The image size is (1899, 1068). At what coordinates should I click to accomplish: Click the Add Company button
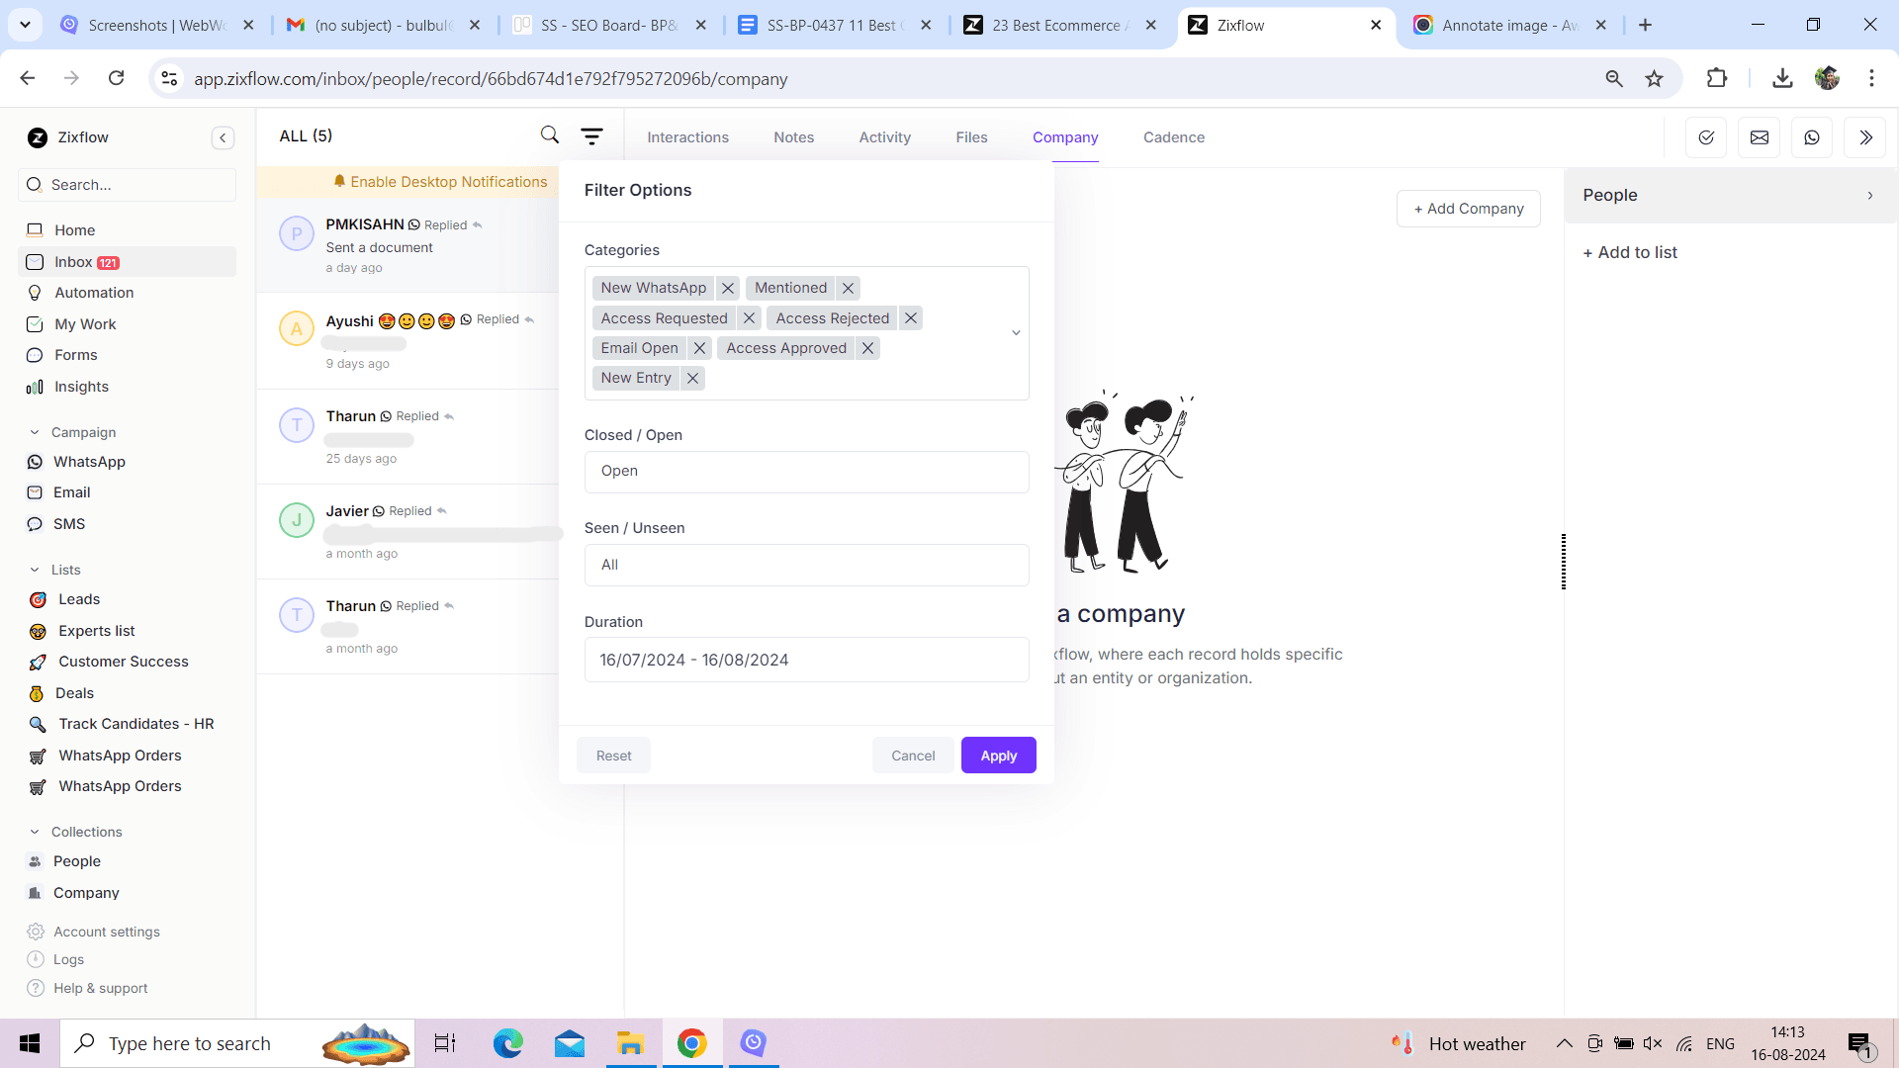click(x=1468, y=209)
